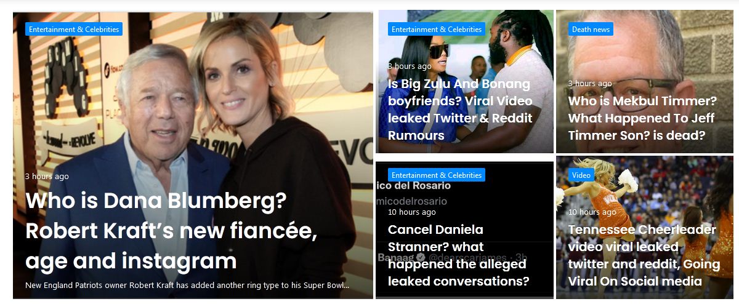739x304 pixels.
Task: Click the 3 hours ago timestamp on Big Zulu story
Action: pyautogui.click(x=410, y=66)
